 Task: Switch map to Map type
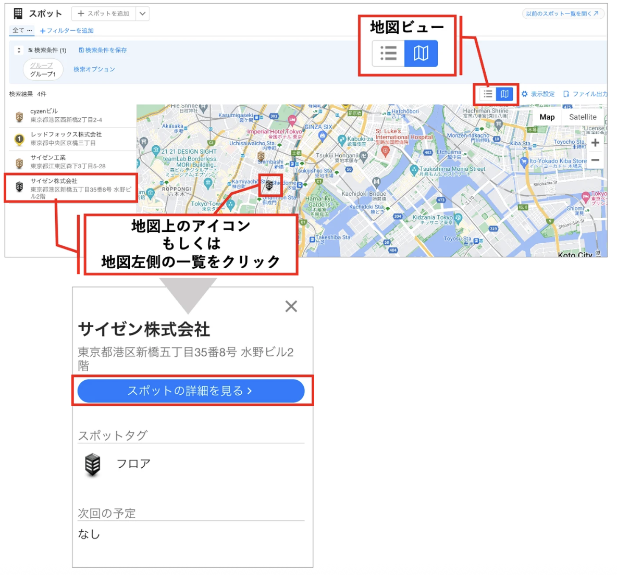click(x=547, y=117)
